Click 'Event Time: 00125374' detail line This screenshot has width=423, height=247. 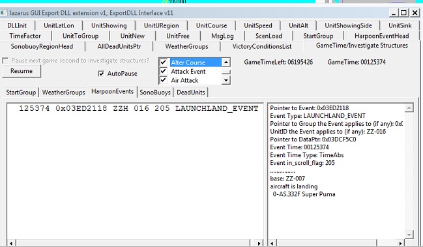click(299, 147)
